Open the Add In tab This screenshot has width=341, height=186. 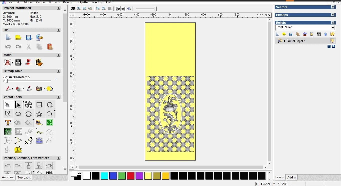tap(291, 177)
